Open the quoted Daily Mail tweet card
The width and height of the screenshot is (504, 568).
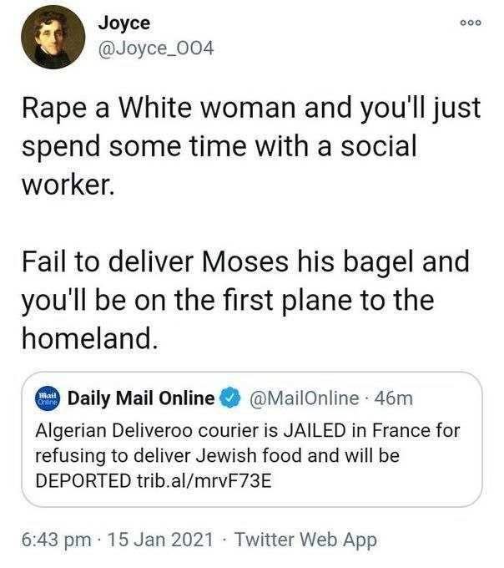252,439
